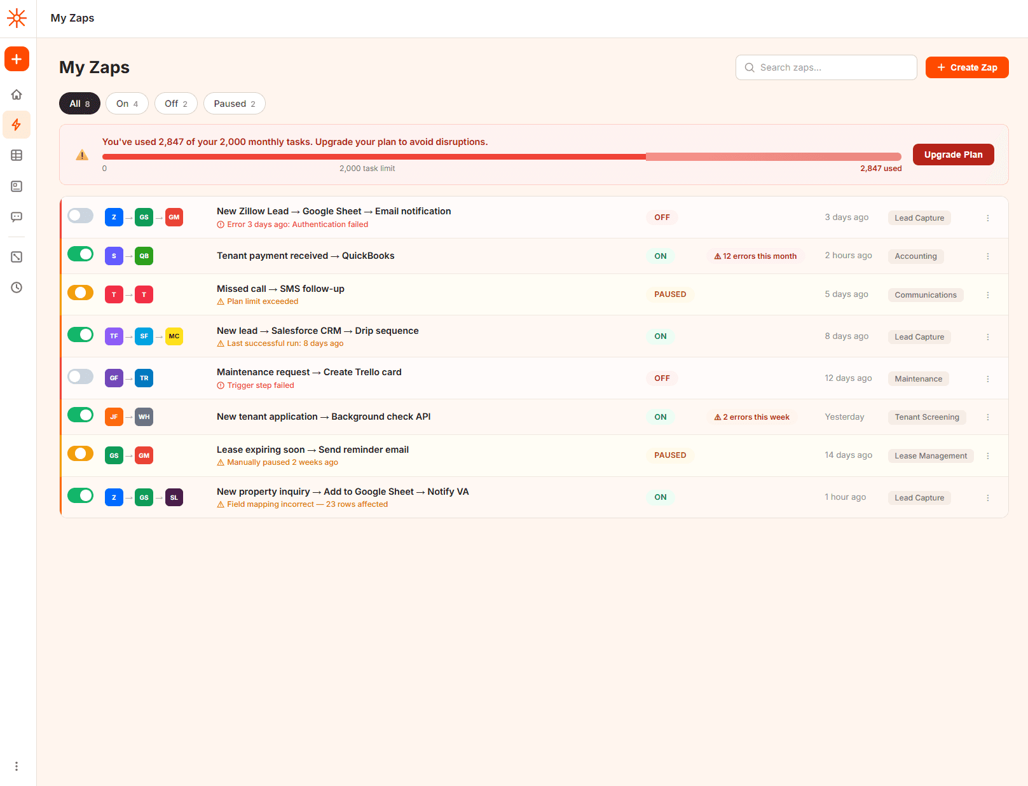Click the Create Zap button

pos(966,67)
